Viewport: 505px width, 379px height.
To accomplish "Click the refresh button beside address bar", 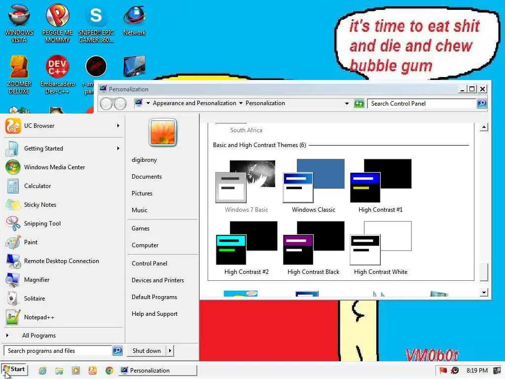I will point(359,104).
